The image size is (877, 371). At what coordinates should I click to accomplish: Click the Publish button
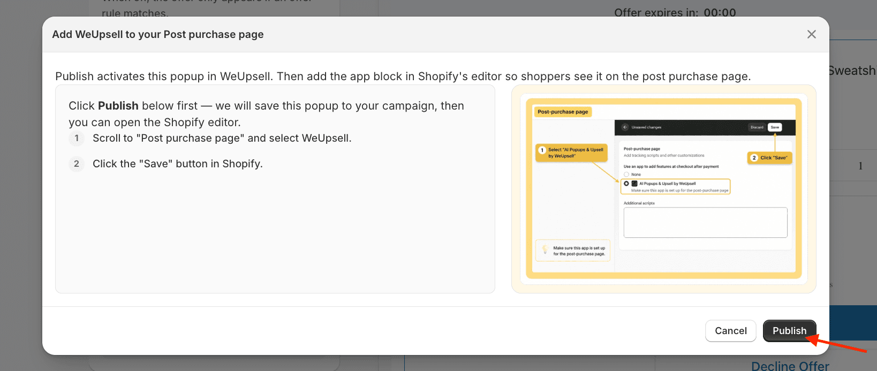789,331
